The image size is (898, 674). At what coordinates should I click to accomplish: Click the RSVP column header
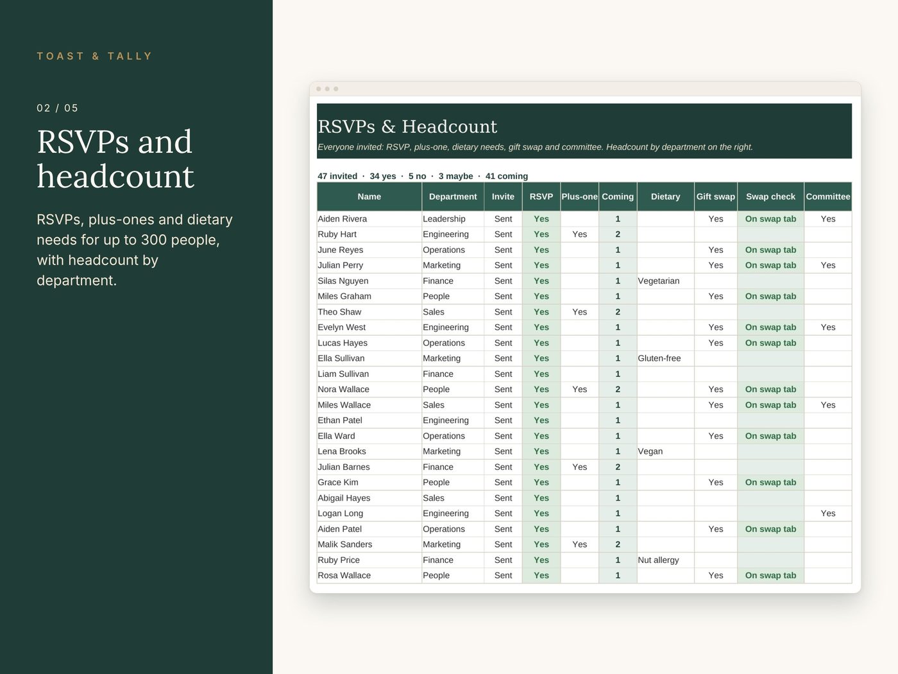coord(541,196)
